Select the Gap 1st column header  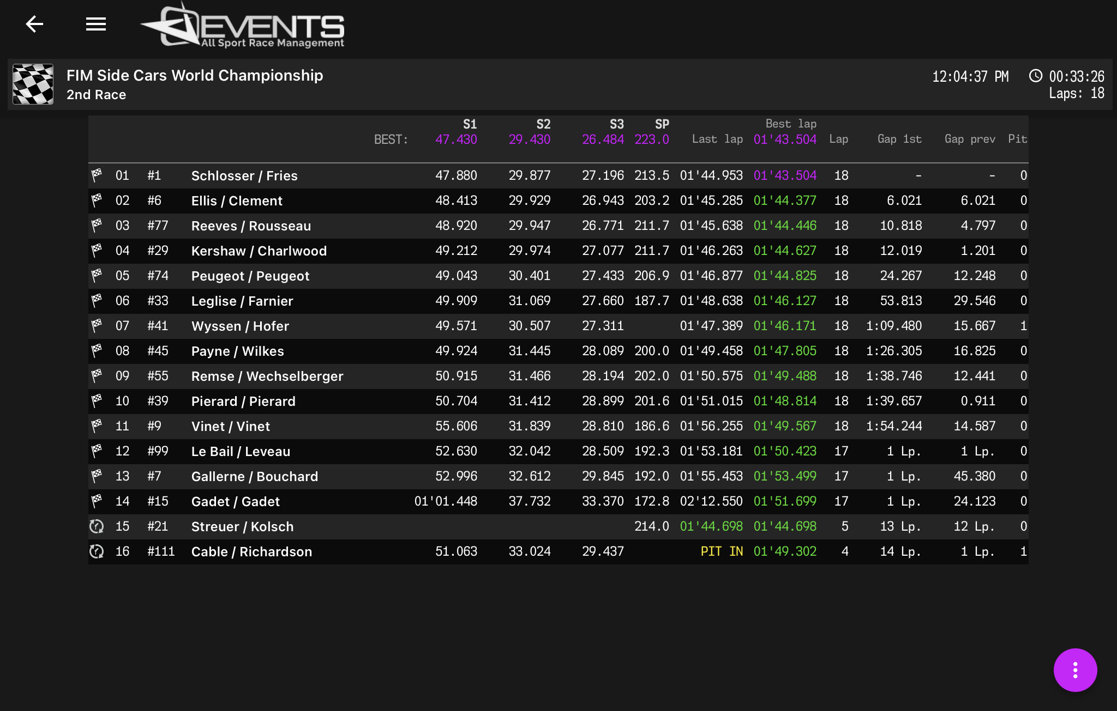pos(899,139)
